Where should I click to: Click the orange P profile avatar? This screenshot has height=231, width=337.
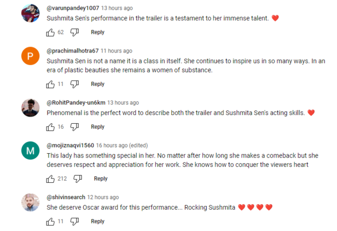click(30, 56)
